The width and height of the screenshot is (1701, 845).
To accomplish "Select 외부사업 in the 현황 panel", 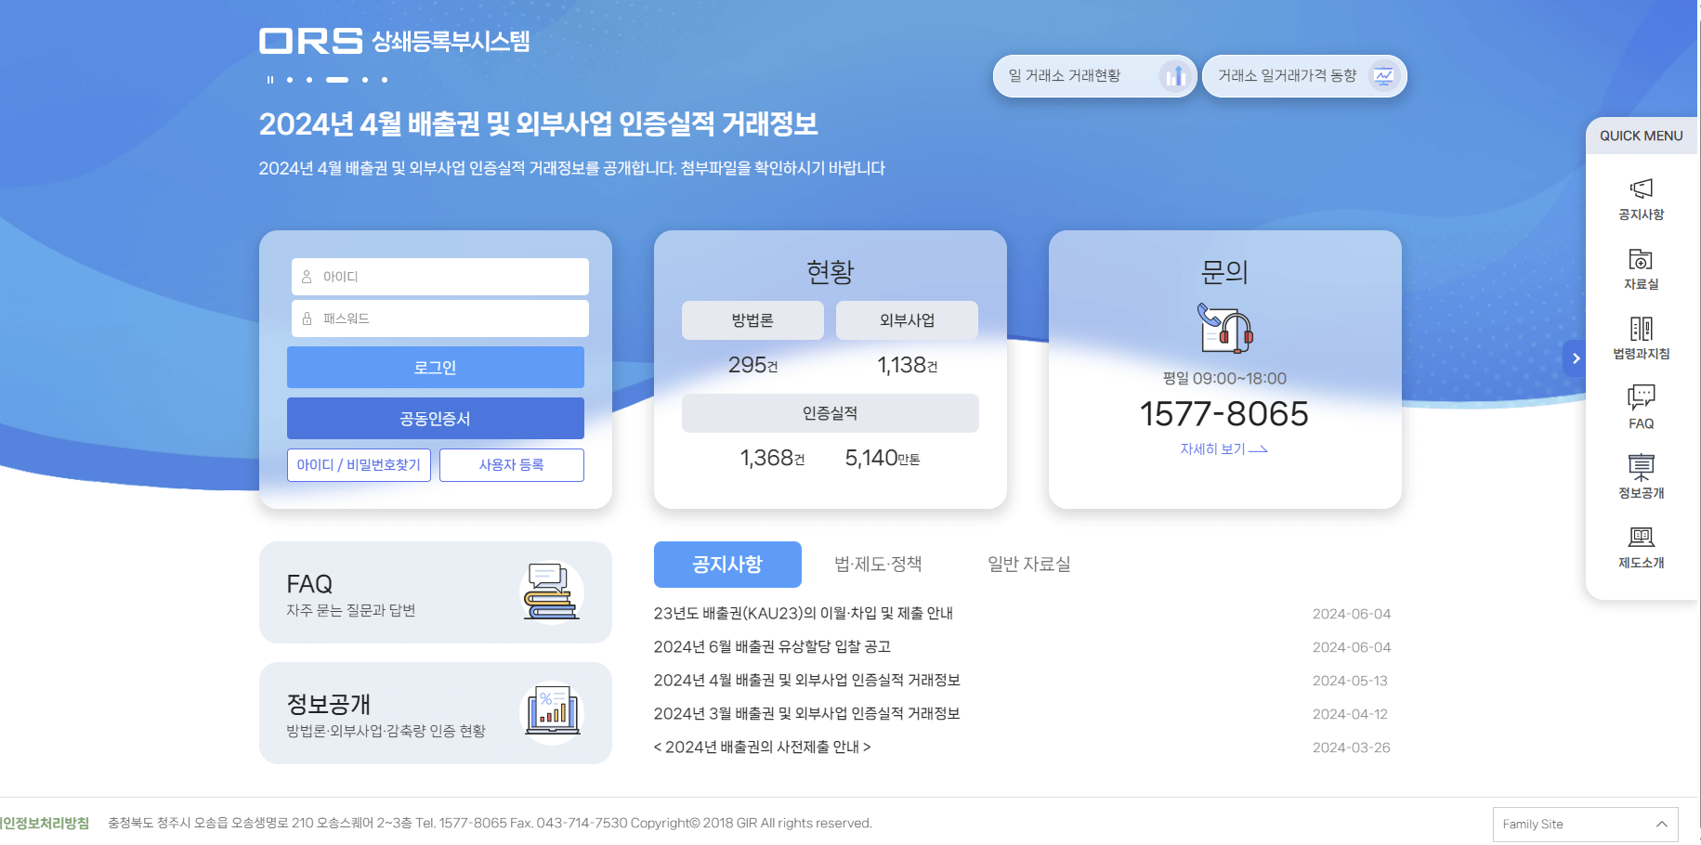I will pyautogui.click(x=908, y=319).
